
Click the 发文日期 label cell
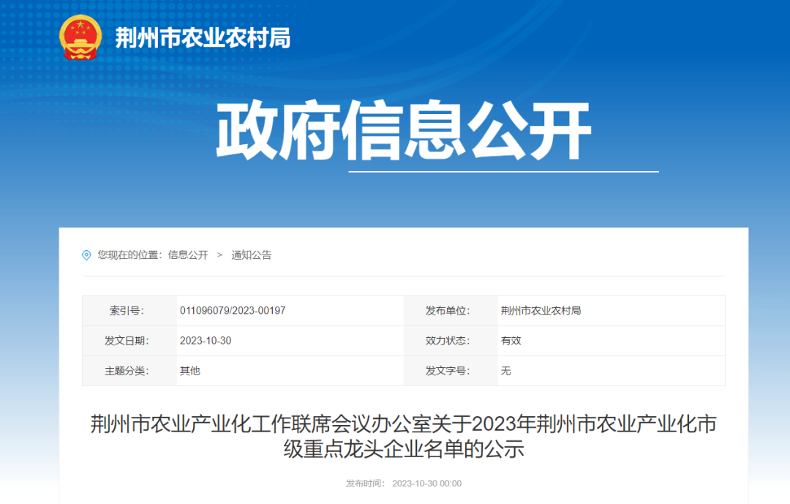[130, 340]
